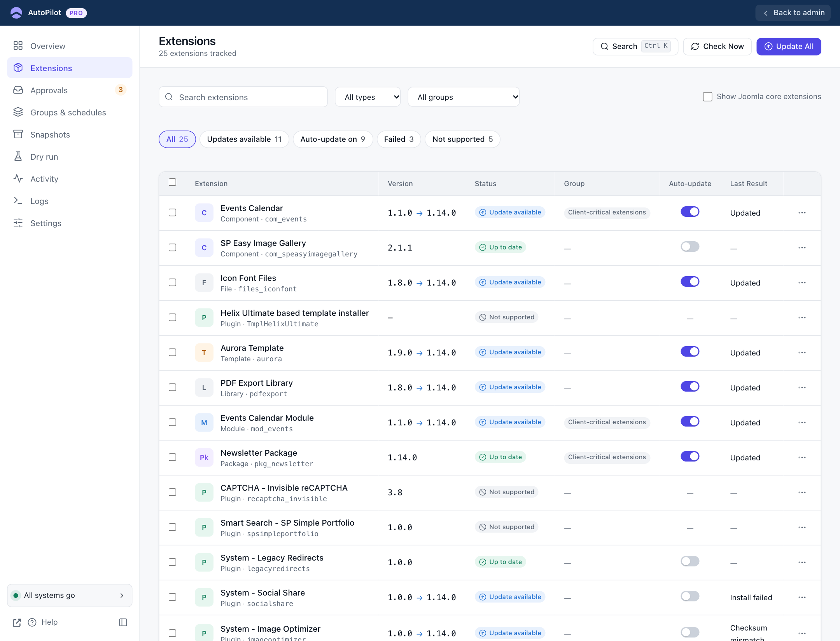Viewport: 840px width, 641px height.
Task: Click the external link icon near Help
Action: click(x=17, y=622)
